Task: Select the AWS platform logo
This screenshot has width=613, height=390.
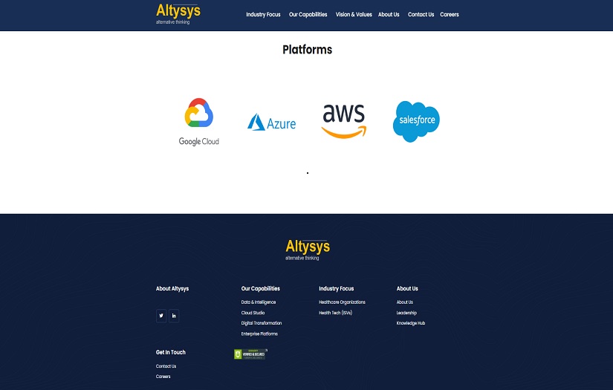Action: click(x=344, y=121)
